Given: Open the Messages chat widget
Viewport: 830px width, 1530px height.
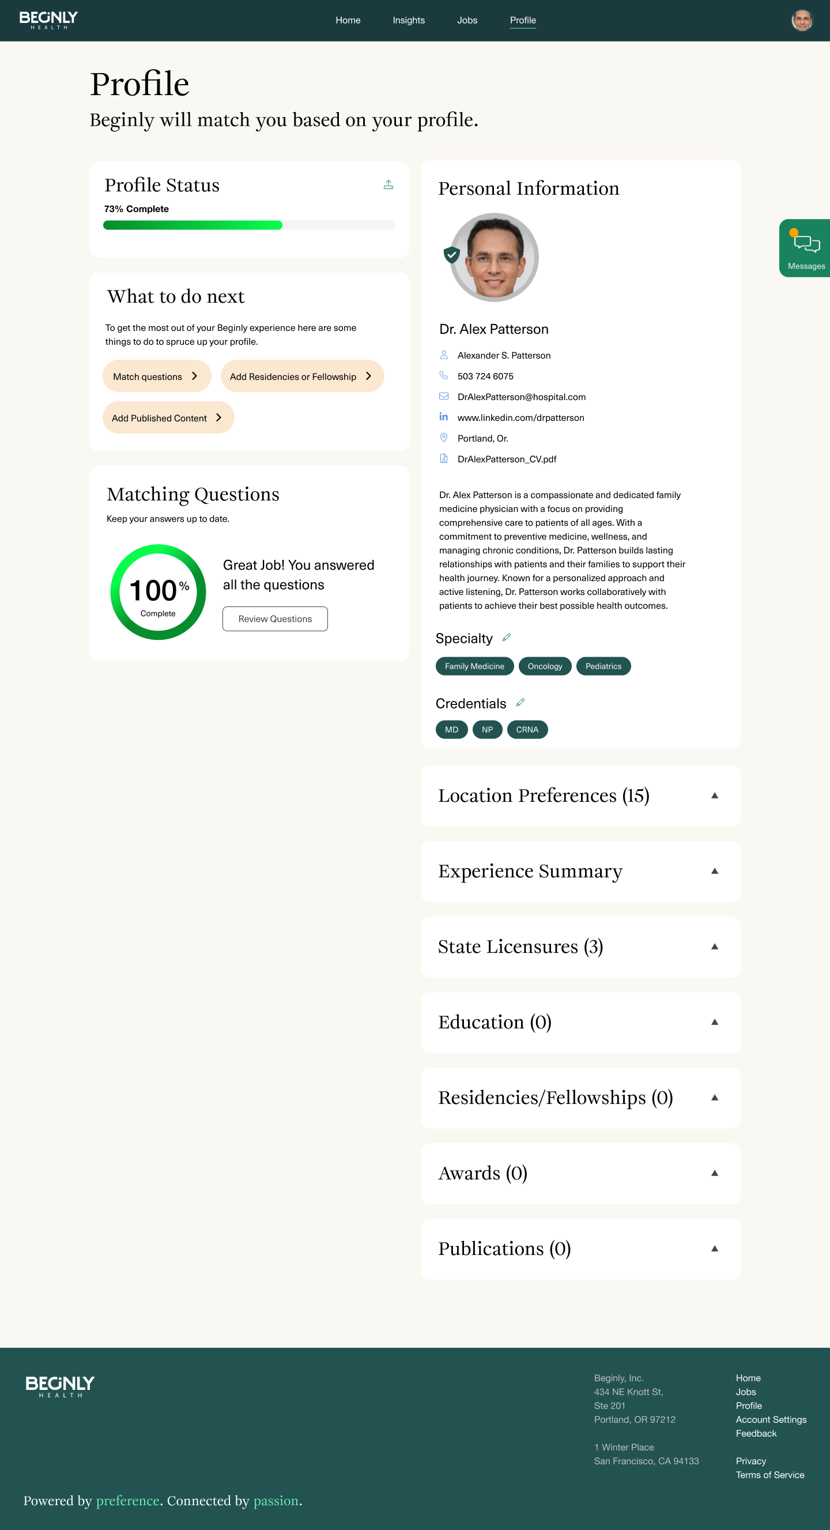Looking at the screenshot, I should pos(806,248).
